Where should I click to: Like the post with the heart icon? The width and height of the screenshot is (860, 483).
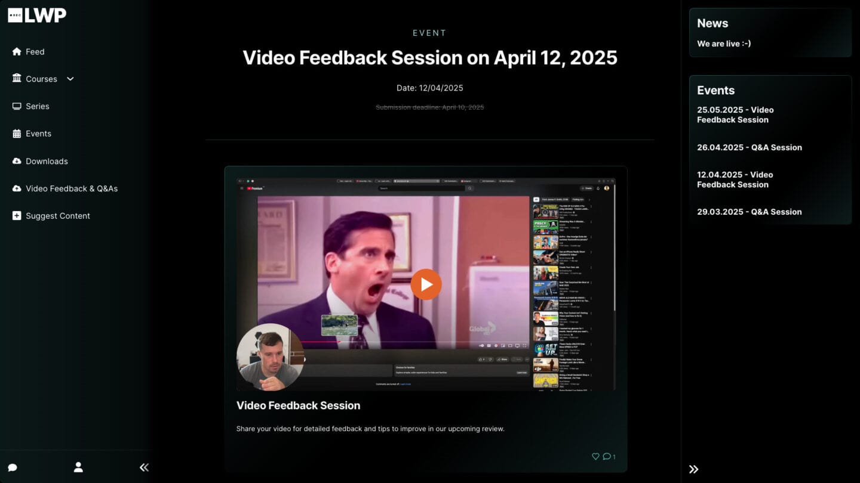click(595, 456)
